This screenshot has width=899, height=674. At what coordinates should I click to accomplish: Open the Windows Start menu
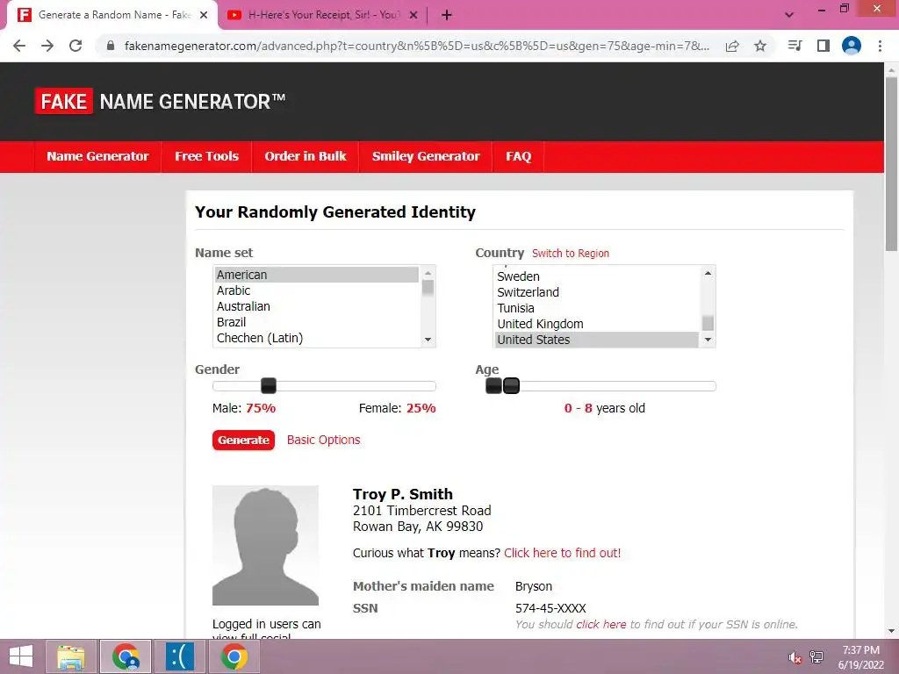point(21,656)
